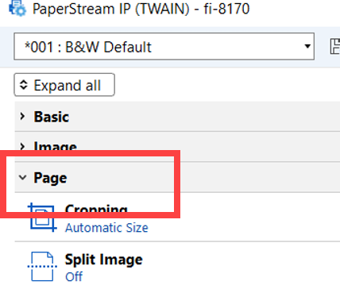Click the Split Image icon

42,266
